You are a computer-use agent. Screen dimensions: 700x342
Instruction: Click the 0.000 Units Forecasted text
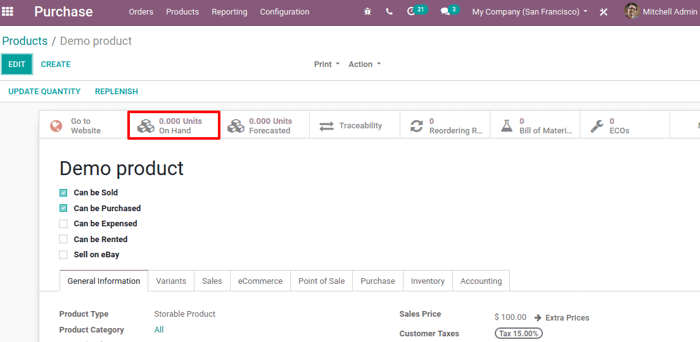270,126
